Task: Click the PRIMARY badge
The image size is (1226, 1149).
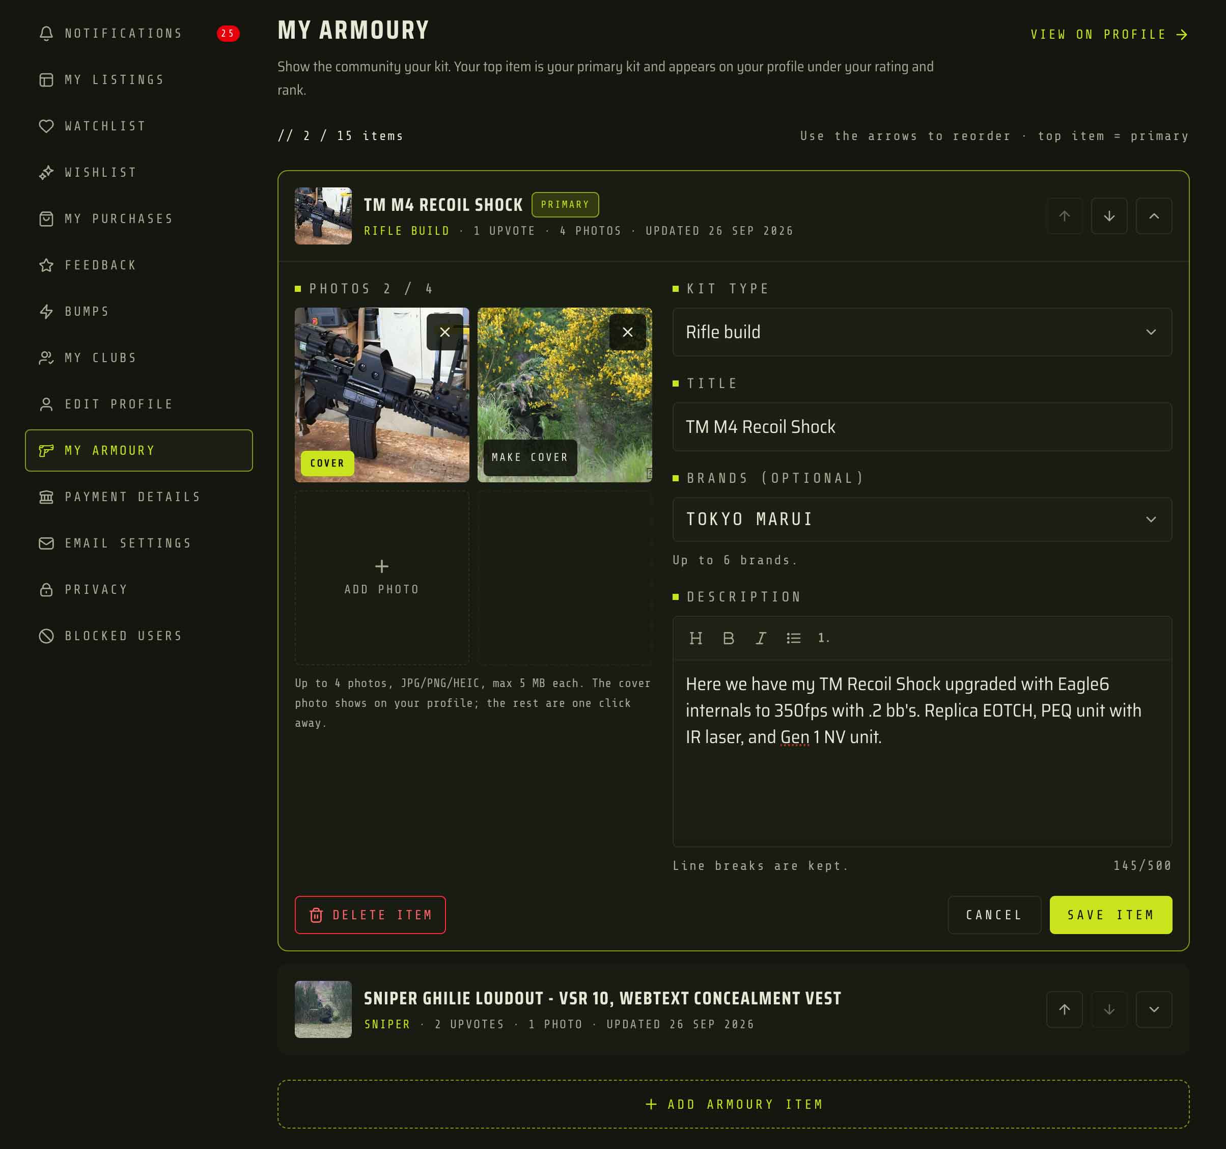Action: (x=565, y=204)
